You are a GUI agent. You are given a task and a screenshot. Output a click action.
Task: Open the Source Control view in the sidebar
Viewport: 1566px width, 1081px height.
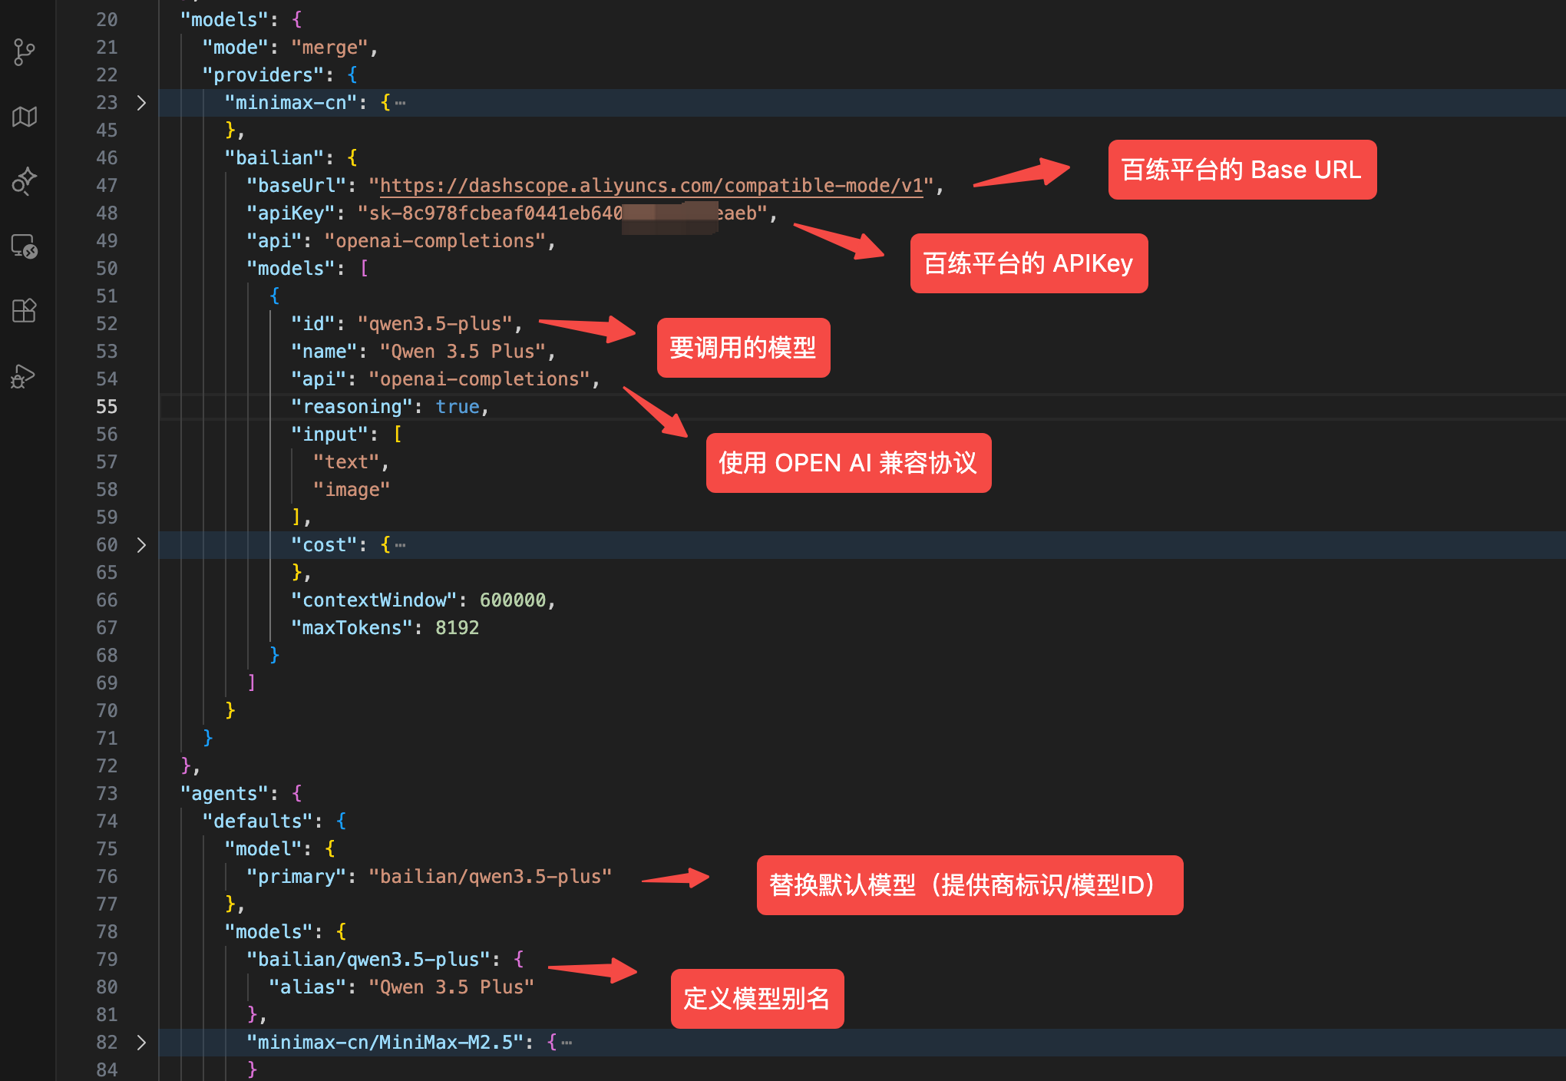pos(24,51)
